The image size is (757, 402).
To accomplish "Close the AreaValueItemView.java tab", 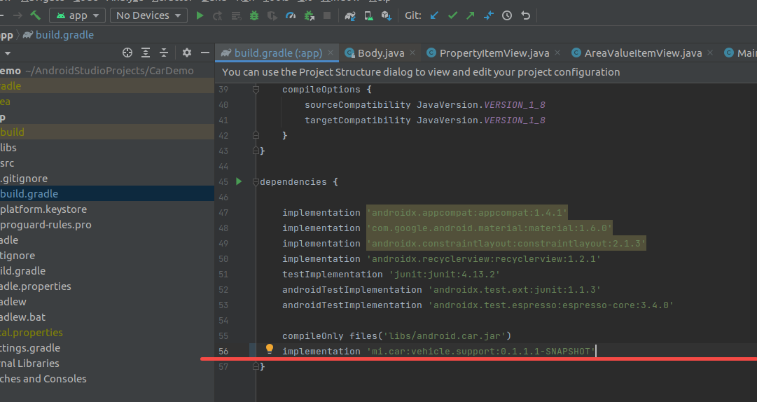I will pos(710,53).
